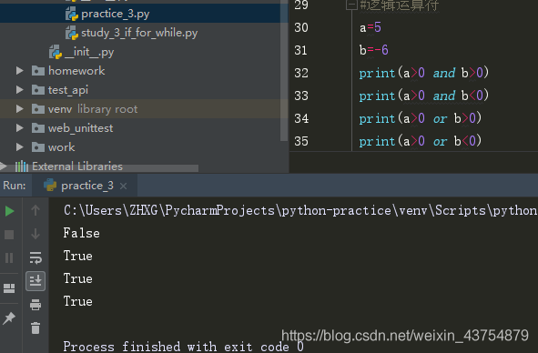
Task: Clear the console with the trash icon
Action: coord(36,328)
